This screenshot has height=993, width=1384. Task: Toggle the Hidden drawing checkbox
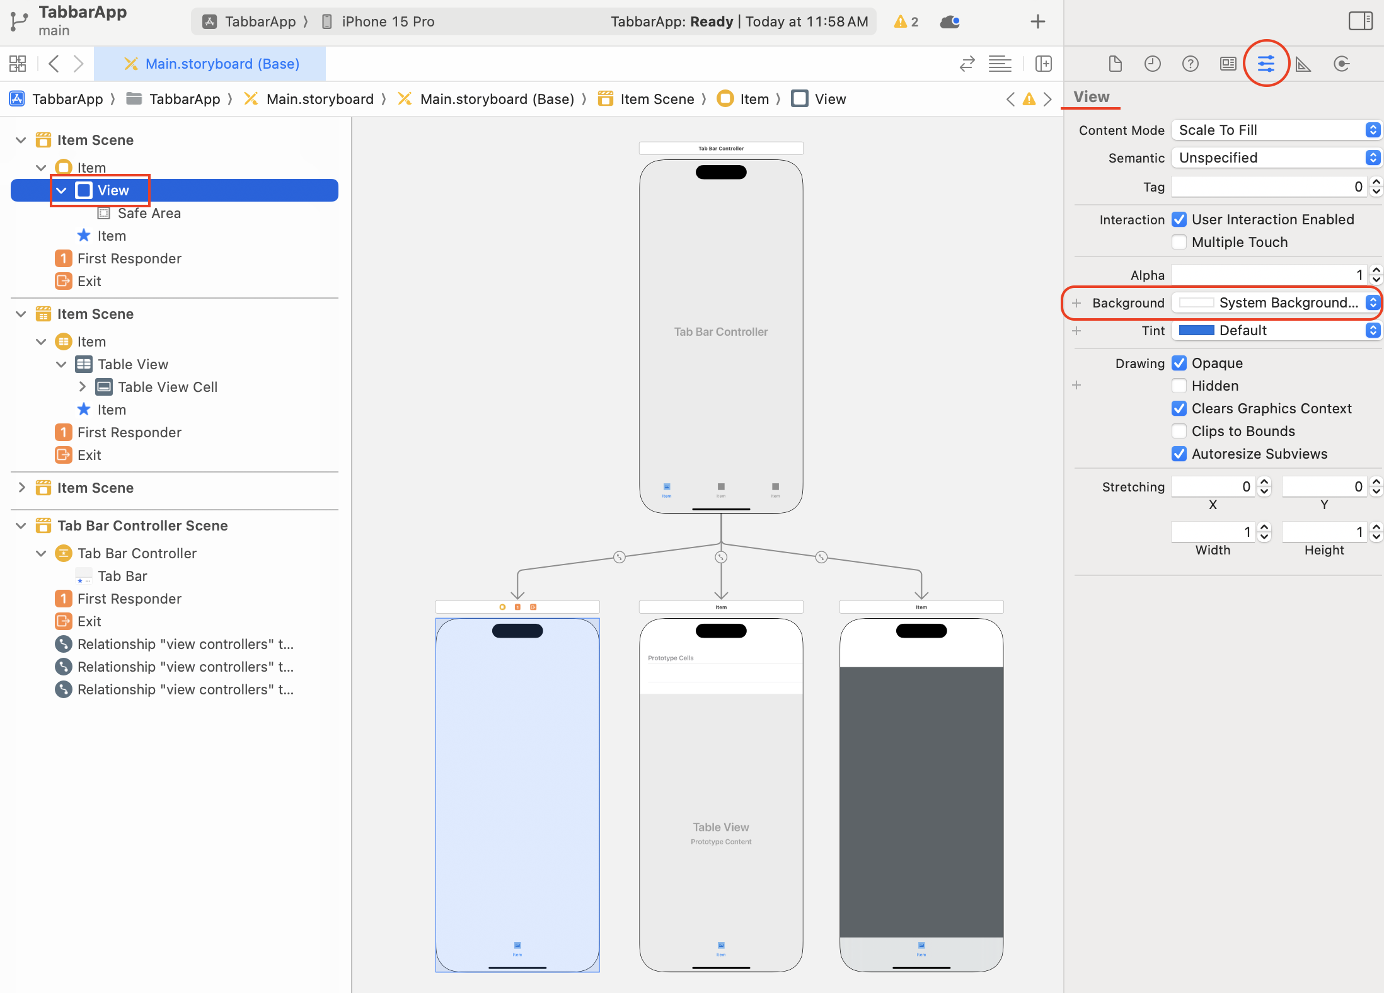1179,386
